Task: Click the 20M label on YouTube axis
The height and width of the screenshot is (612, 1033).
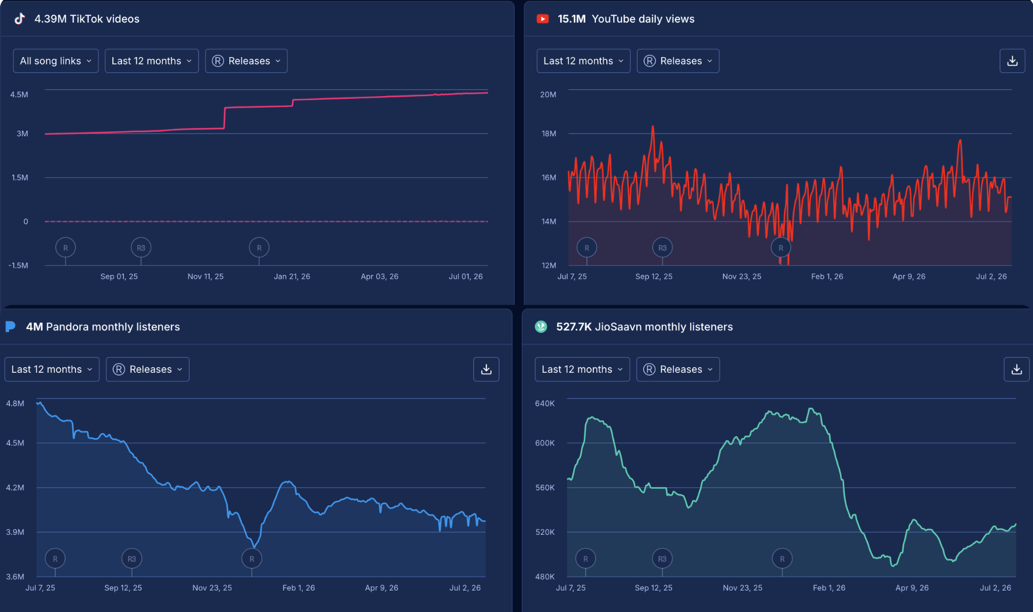Action: tap(548, 94)
